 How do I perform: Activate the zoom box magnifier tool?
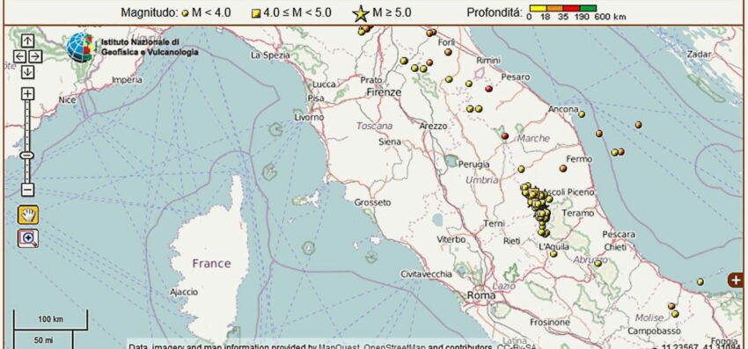[x=28, y=238]
